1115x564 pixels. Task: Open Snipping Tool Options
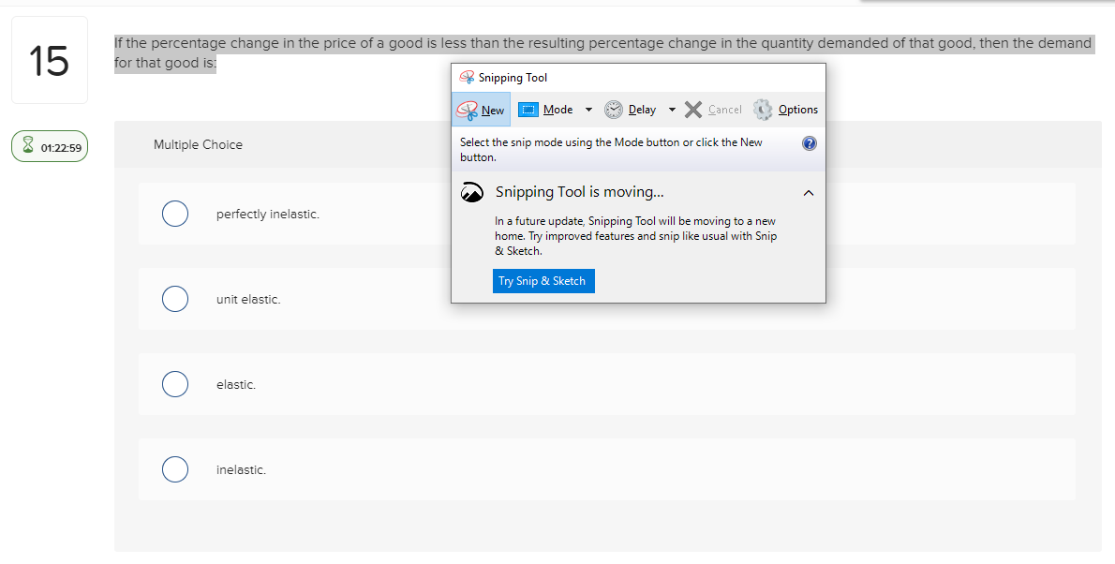coord(786,110)
